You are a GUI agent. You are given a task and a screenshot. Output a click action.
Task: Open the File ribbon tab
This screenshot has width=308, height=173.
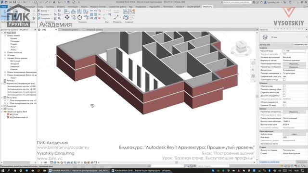(x=4, y=7)
